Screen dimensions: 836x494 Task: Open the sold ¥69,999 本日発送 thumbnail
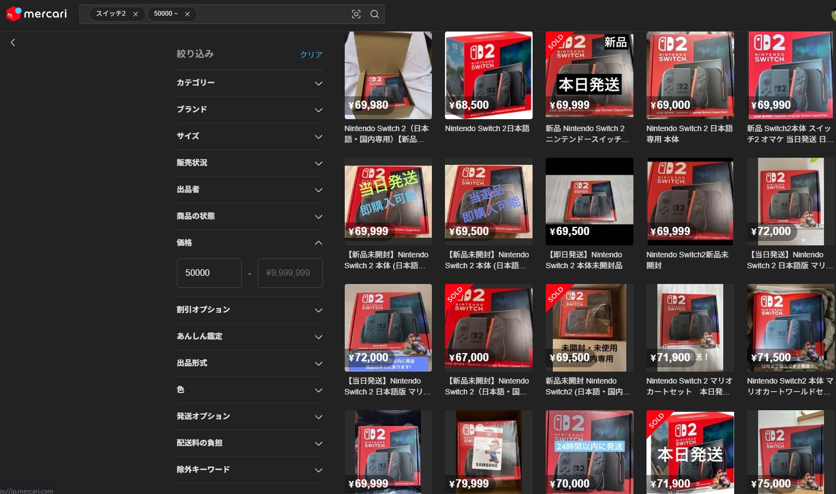click(x=589, y=75)
